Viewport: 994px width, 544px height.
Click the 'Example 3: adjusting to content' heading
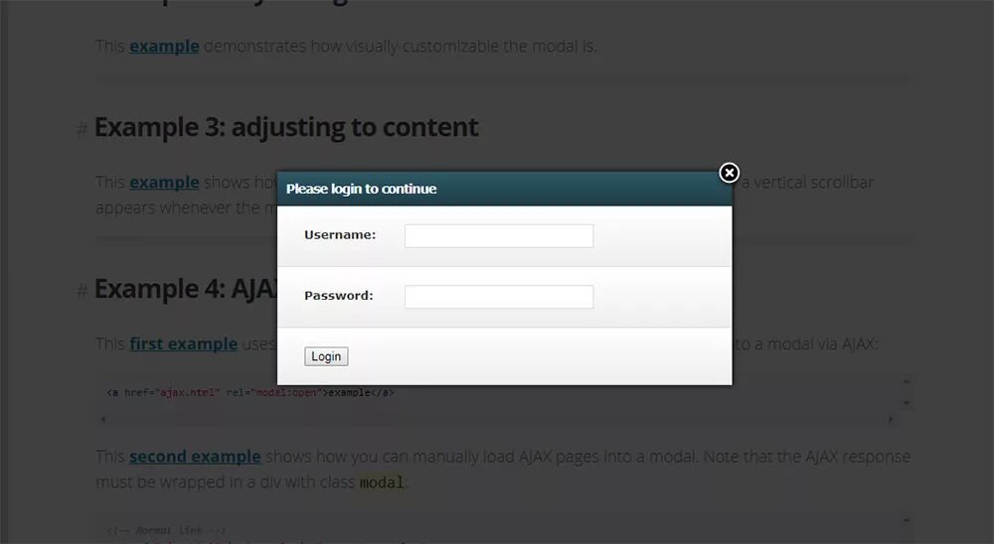point(286,128)
